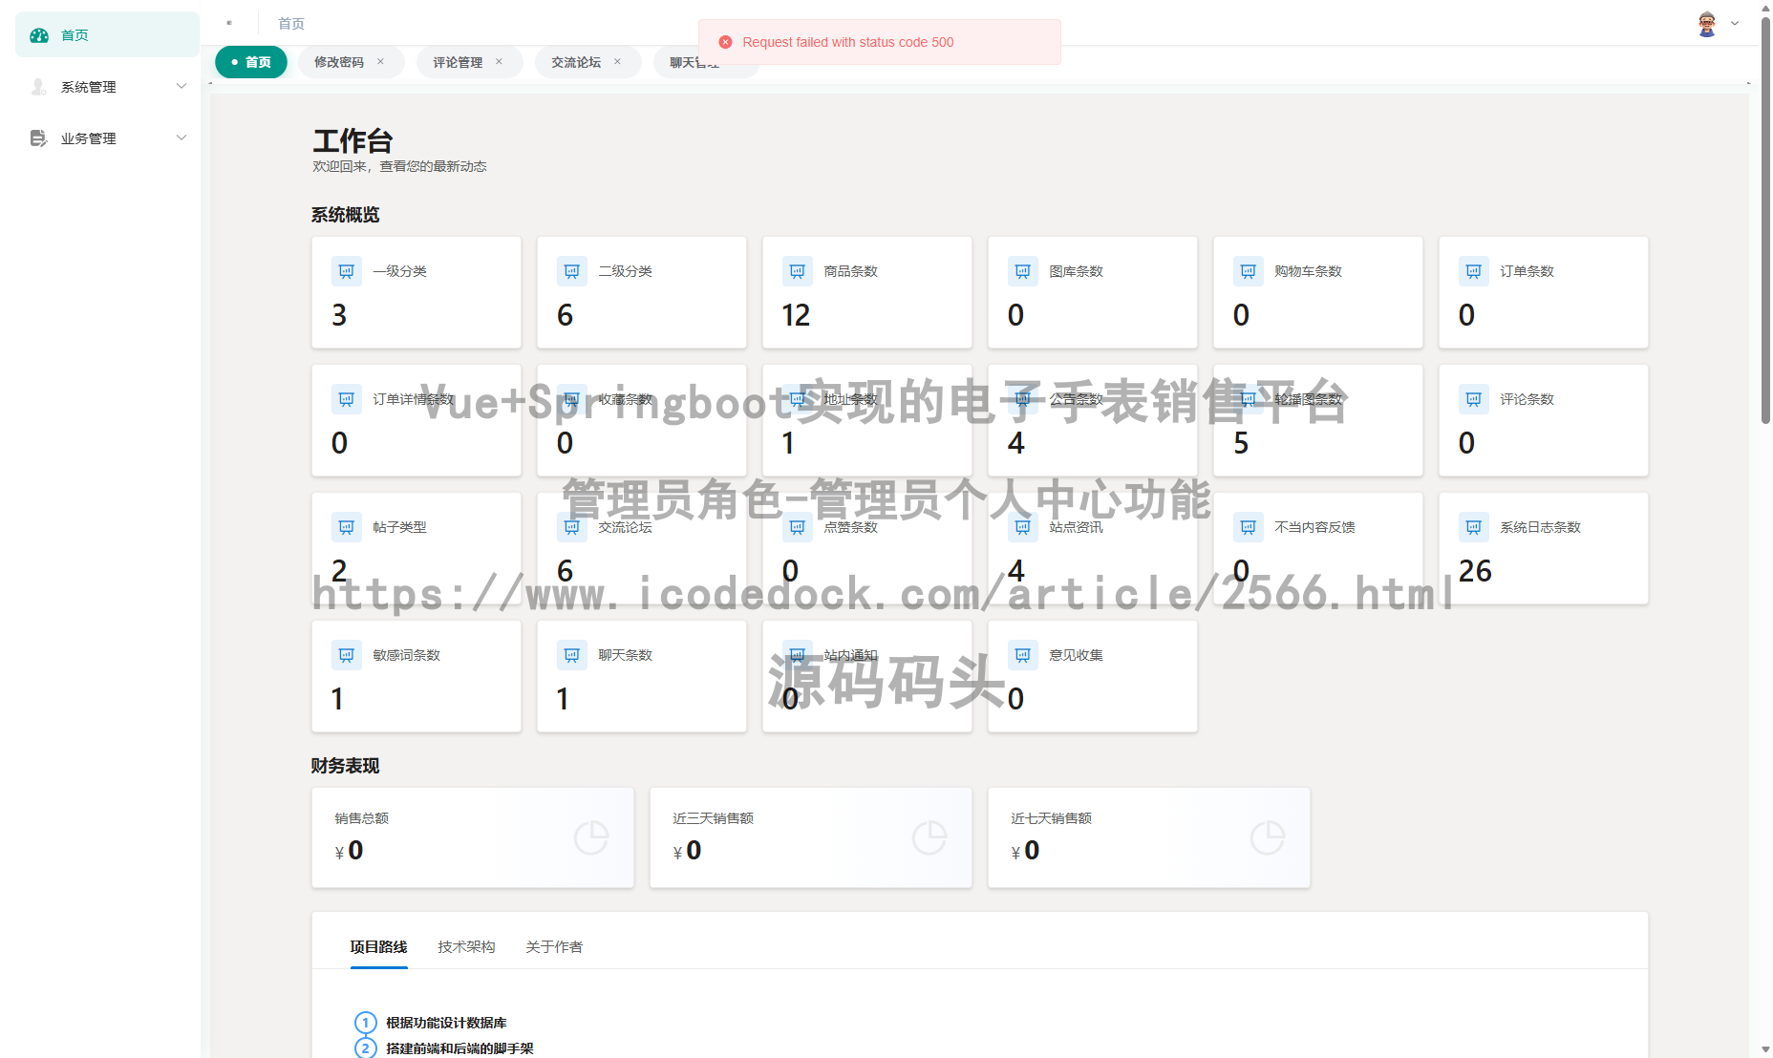Click the pie chart icon on 近七天销售额 card
The image size is (1773, 1058).
point(1268,837)
